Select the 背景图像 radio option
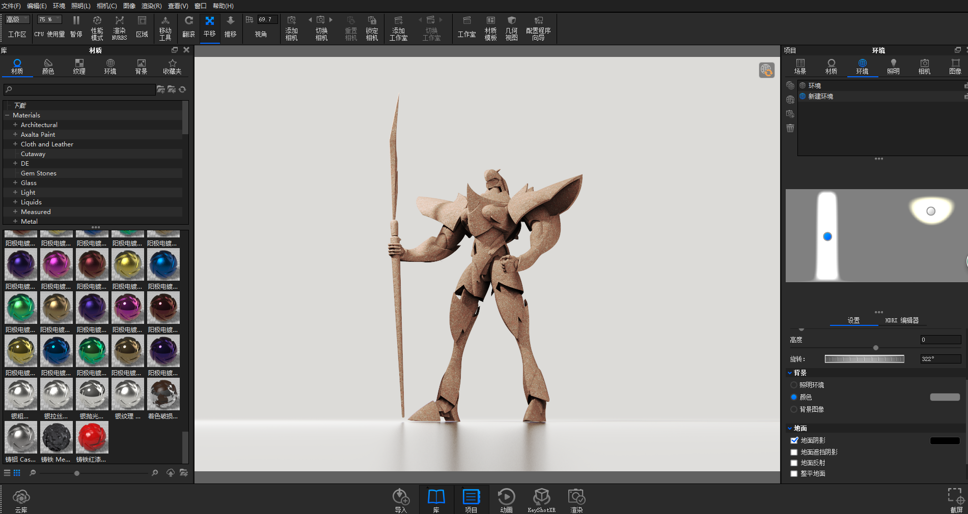 pyautogui.click(x=794, y=409)
